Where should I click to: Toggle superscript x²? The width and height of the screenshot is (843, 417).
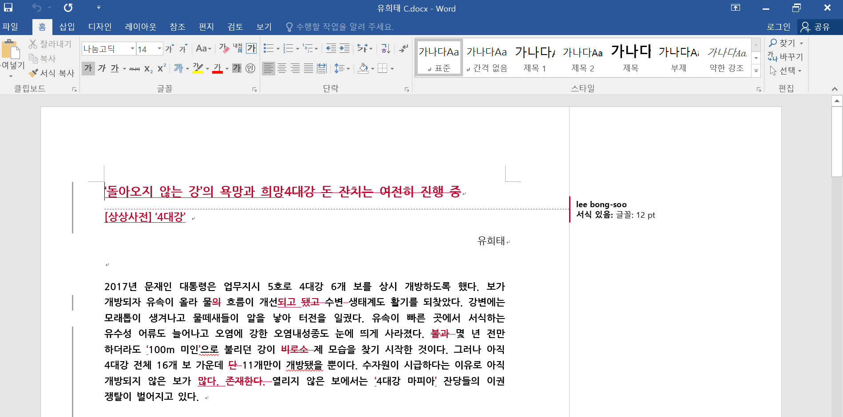tap(162, 68)
